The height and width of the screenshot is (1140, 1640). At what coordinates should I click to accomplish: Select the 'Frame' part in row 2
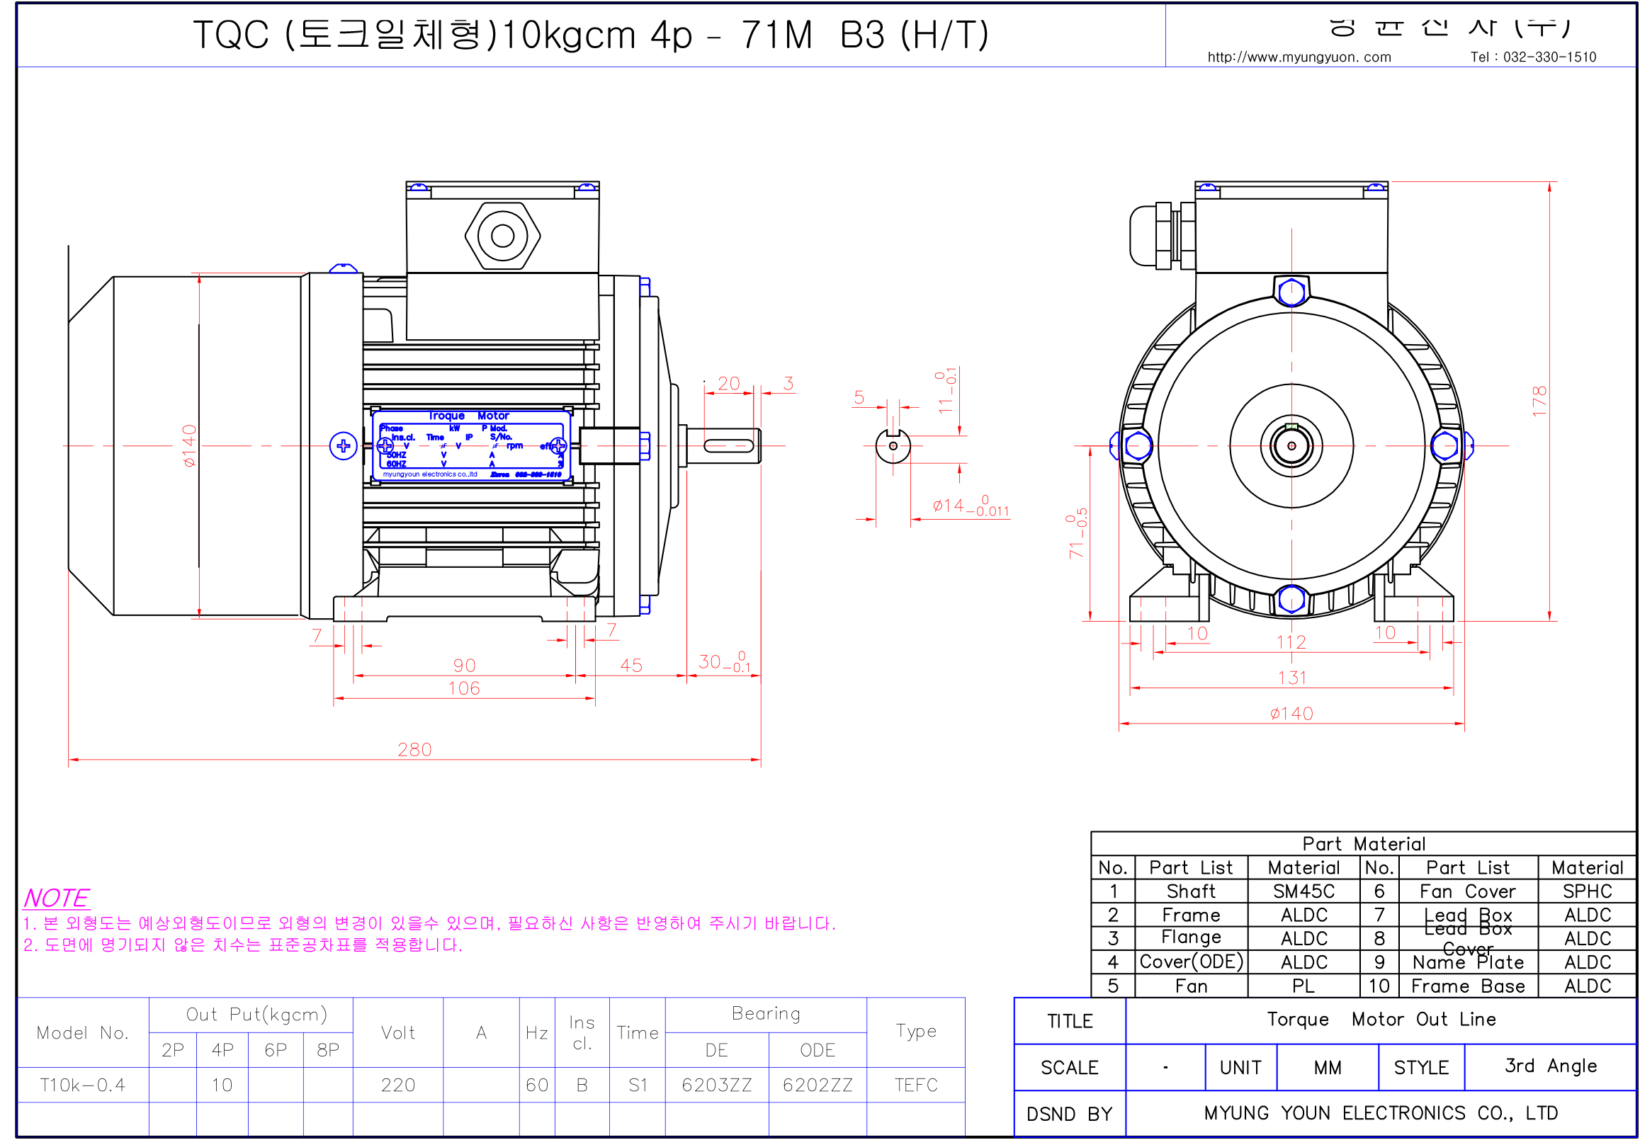point(1191,915)
